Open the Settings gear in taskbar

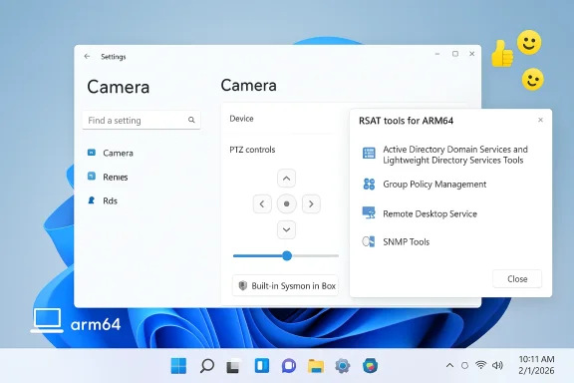343,366
